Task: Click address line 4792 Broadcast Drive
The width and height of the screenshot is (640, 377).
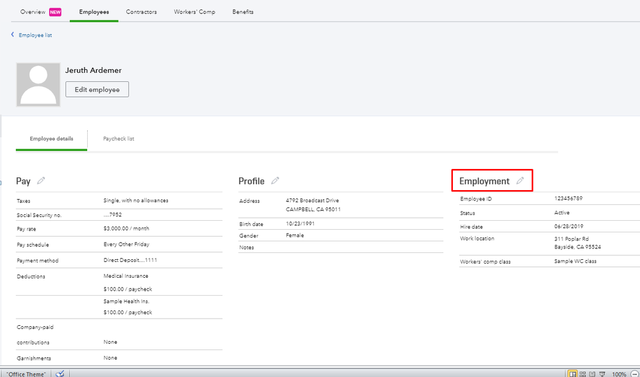Action: (312, 200)
